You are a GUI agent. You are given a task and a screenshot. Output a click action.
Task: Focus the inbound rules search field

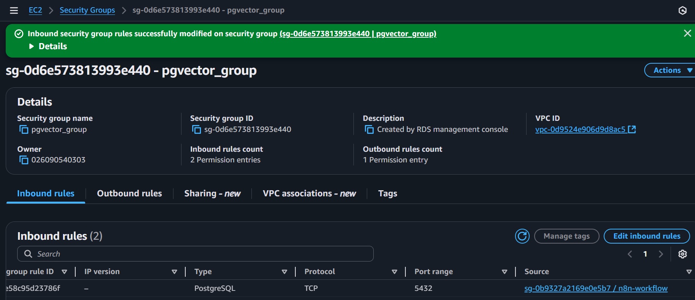pos(195,254)
